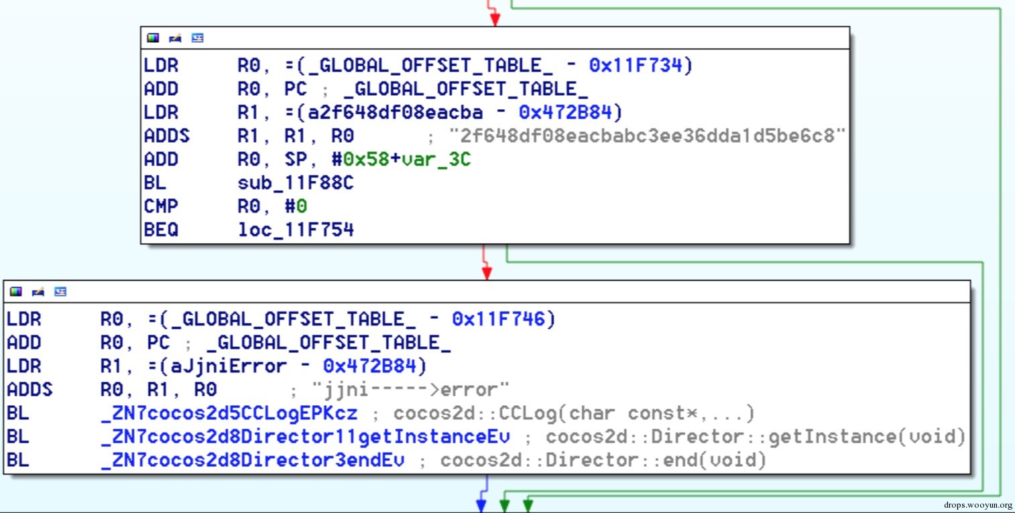Click the pencil edit icon in lower node header
This screenshot has height=513, width=1015.
pos(38,291)
